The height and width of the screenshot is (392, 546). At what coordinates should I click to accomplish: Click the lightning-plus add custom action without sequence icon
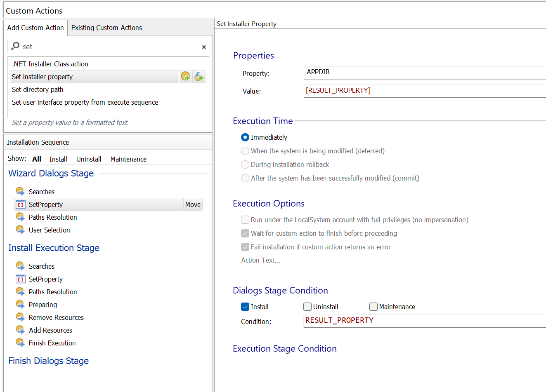[x=199, y=76]
